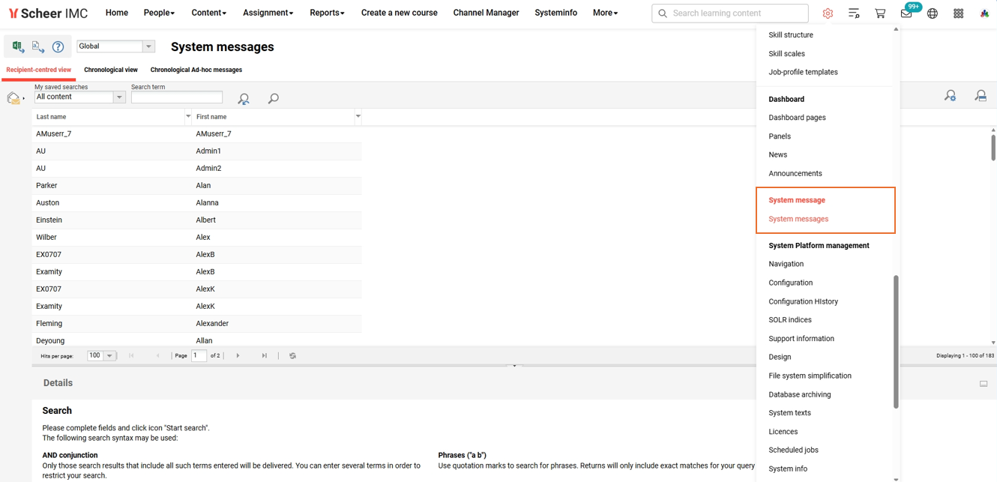
Task: Click the page number input field
Action: 199,356
